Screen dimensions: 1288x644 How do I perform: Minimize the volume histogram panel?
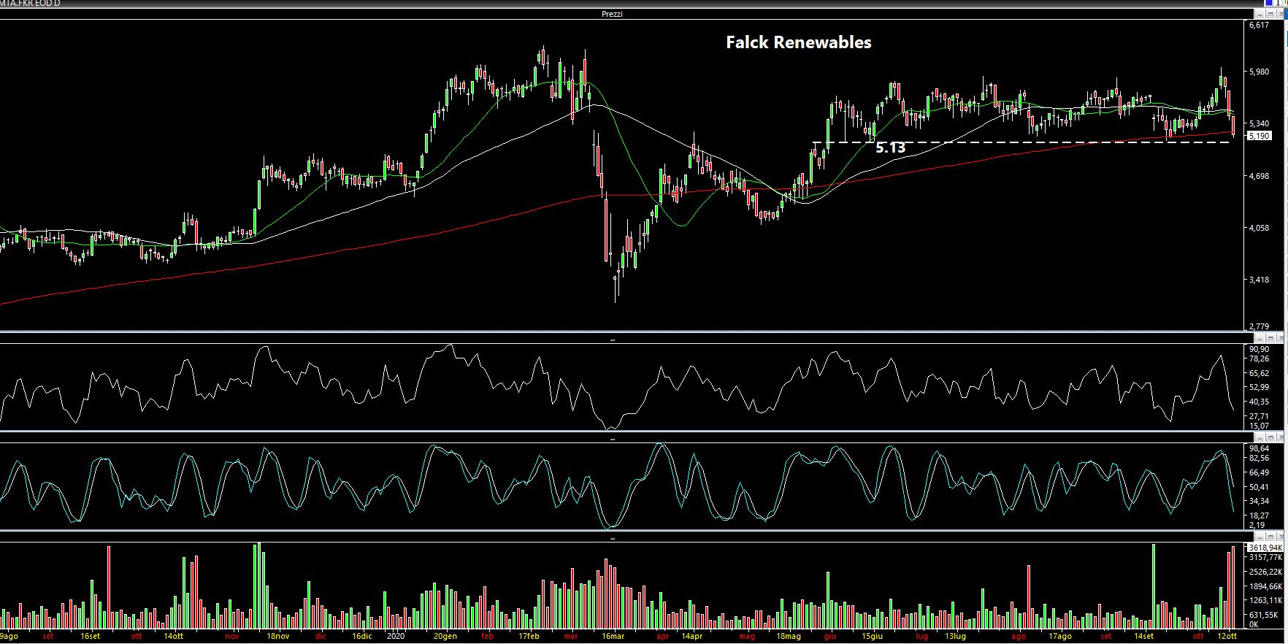tap(1260, 537)
